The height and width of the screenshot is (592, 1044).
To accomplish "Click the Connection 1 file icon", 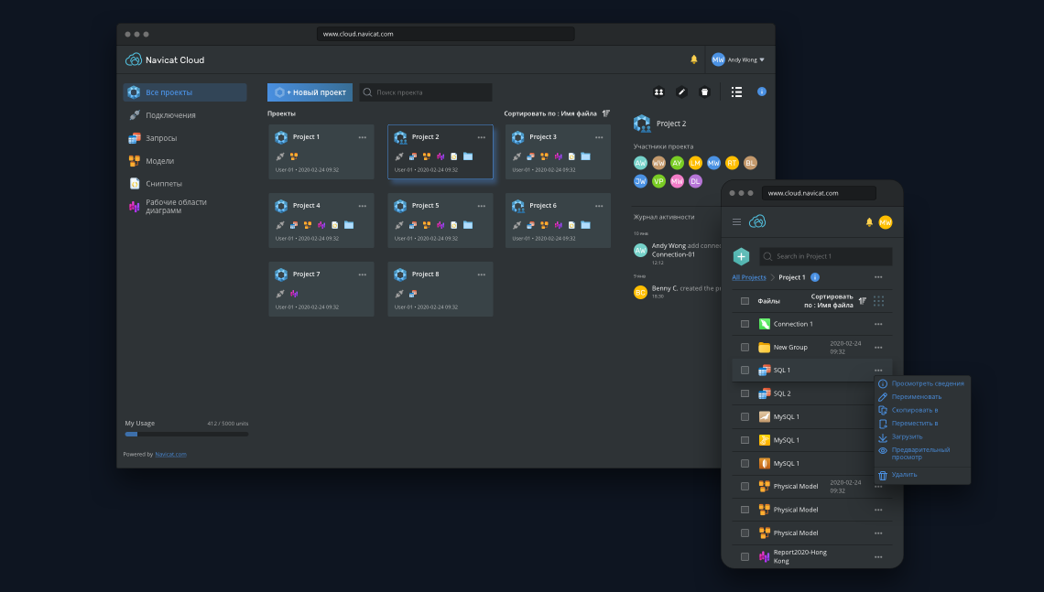I will pyautogui.click(x=765, y=324).
